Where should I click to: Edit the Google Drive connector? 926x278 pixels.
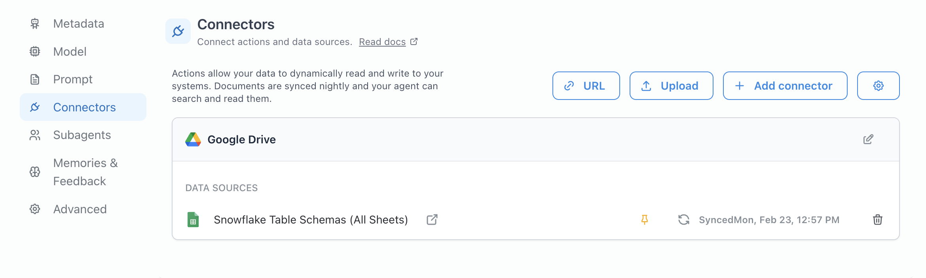[868, 139]
